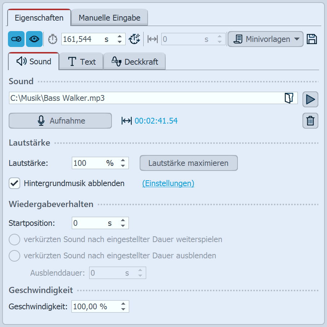
Task: Save settings with the disk icon
Action: 312,39
